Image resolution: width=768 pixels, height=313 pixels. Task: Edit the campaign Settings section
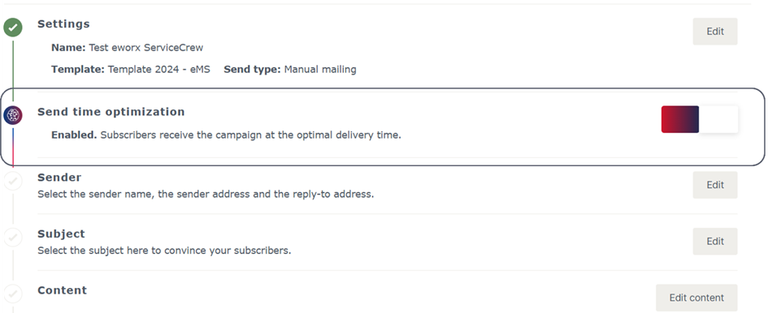tap(714, 32)
